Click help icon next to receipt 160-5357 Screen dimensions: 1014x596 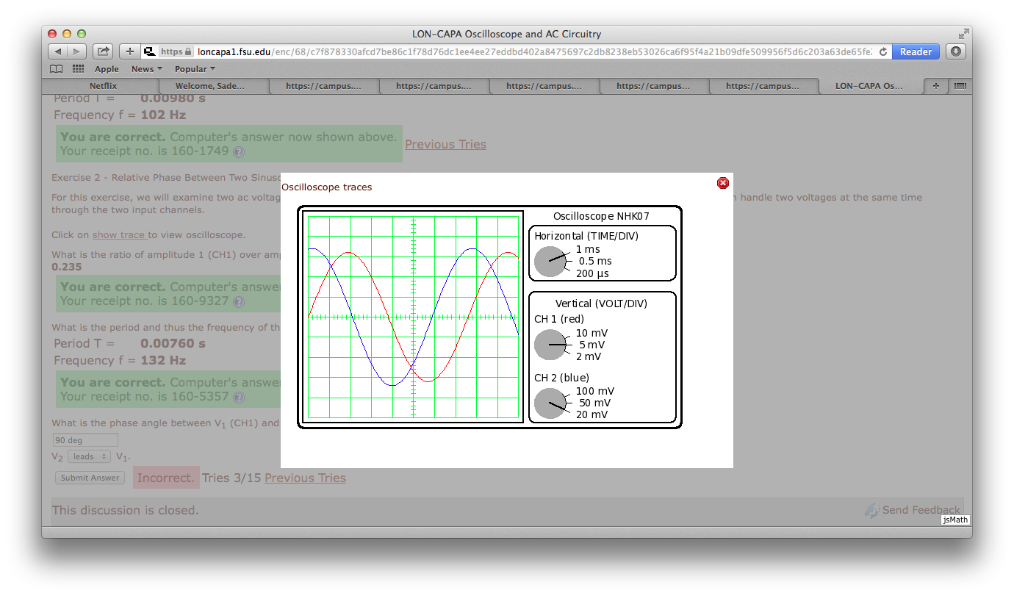click(239, 398)
